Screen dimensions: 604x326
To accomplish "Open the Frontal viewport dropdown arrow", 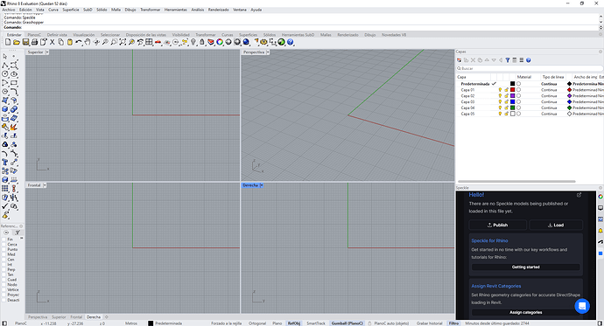I will click(45, 185).
